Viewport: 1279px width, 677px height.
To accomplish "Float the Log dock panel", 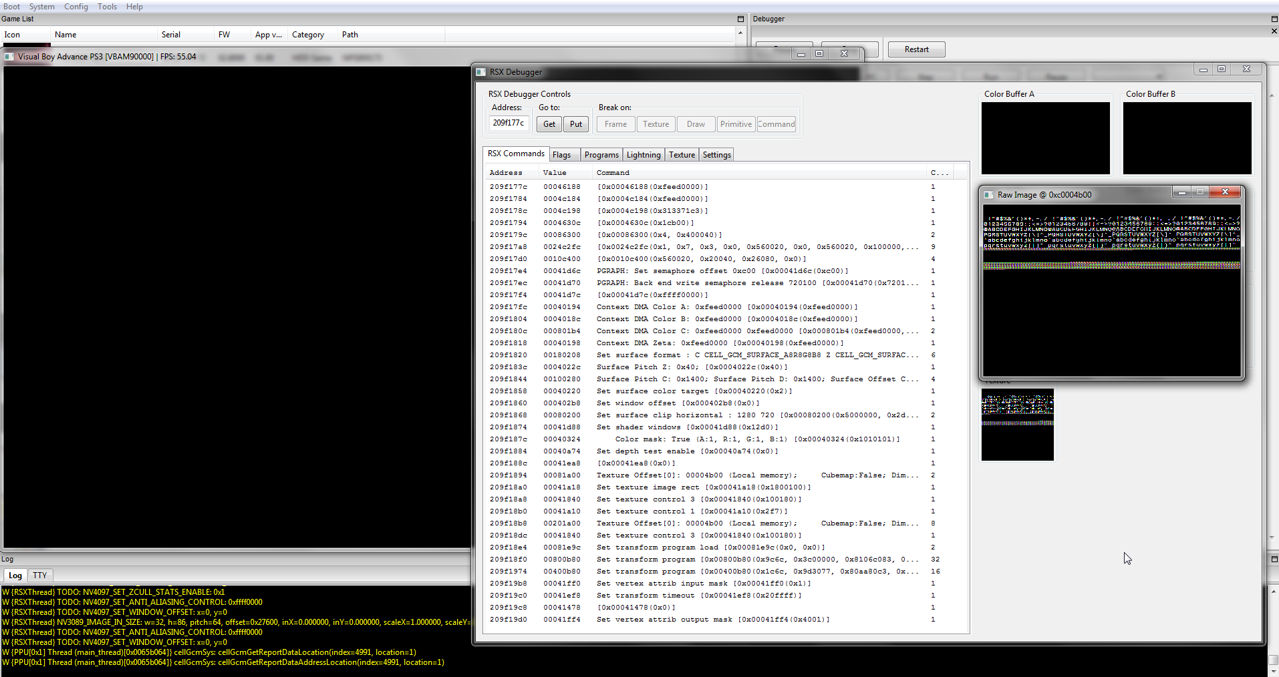I will pos(1274,559).
